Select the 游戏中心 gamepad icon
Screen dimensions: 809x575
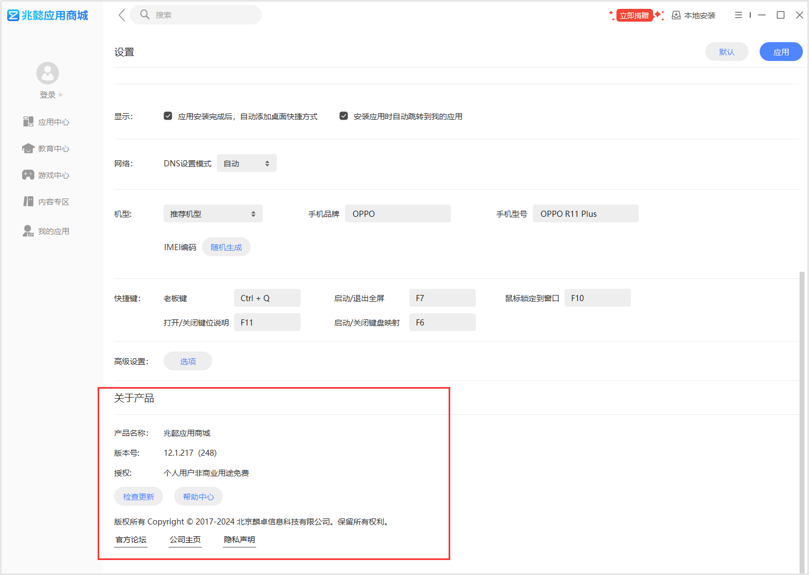click(x=28, y=175)
